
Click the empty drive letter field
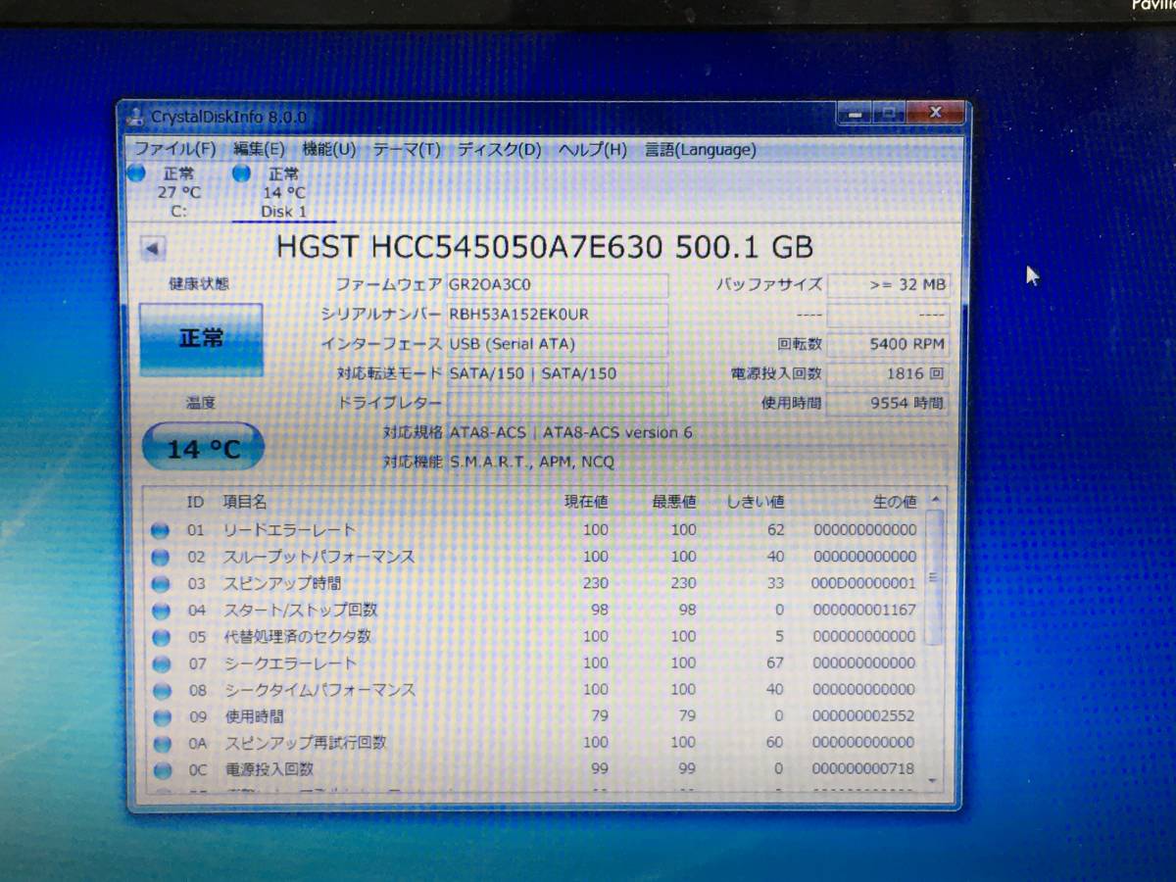click(x=557, y=403)
